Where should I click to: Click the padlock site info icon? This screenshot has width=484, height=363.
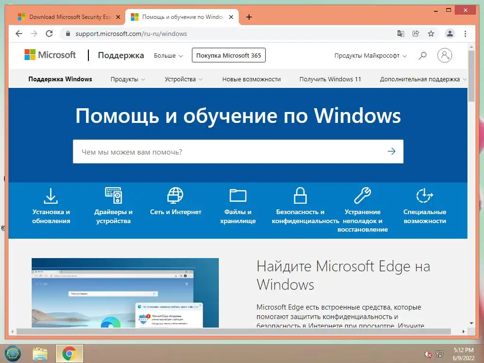point(68,34)
